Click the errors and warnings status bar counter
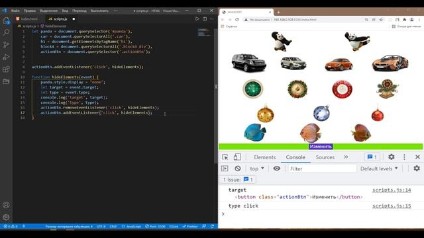Screen dimensions: 424x238 [x=11, y=226]
